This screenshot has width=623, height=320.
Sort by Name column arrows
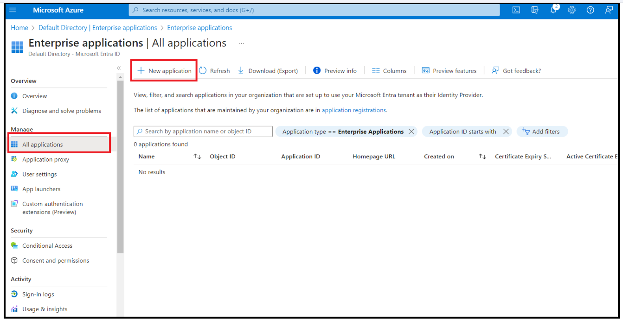198,157
